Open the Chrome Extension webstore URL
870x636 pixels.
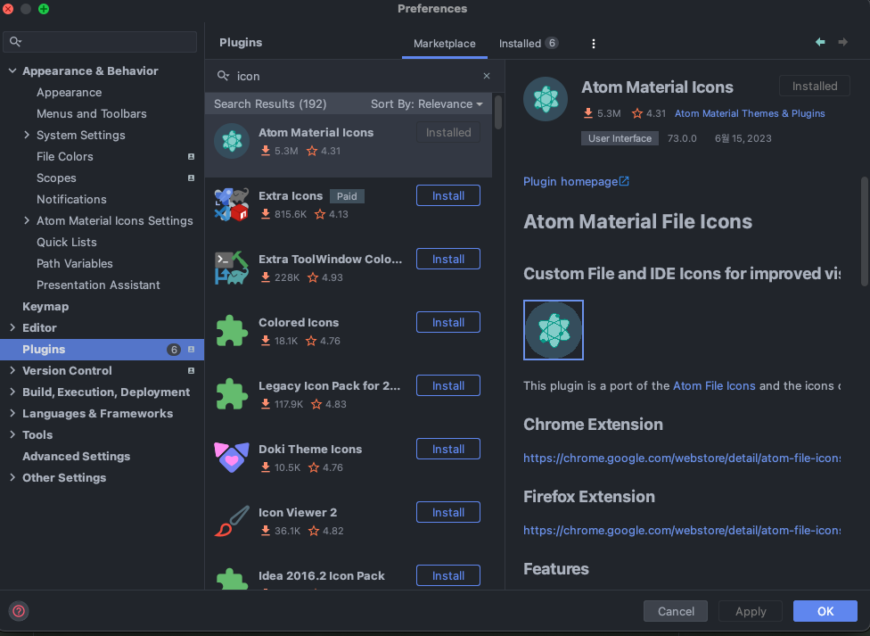tap(682, 458)
